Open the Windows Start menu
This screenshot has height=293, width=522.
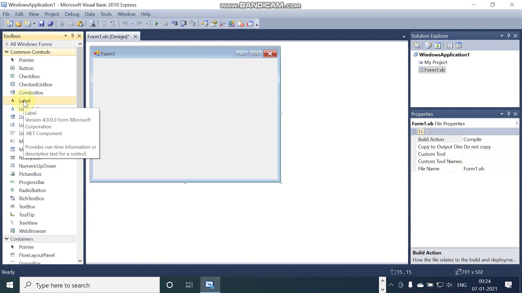[10, 285]
